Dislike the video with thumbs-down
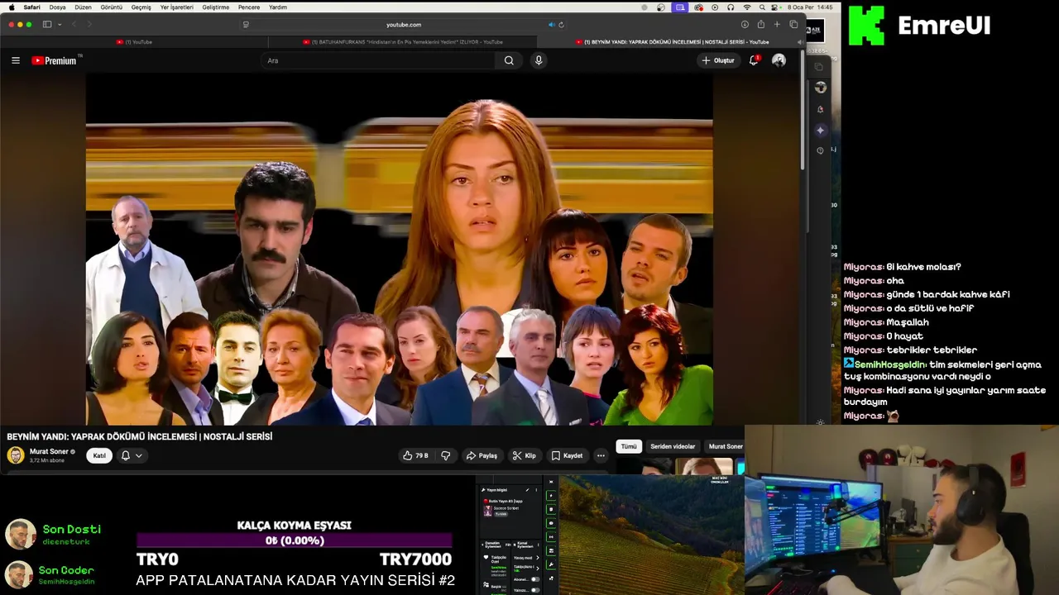Screen dimensions: 1059x595 tap(445, 455)
